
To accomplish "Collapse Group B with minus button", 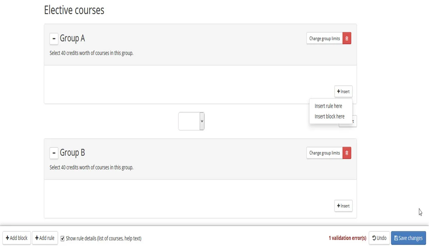I will 54,153.
